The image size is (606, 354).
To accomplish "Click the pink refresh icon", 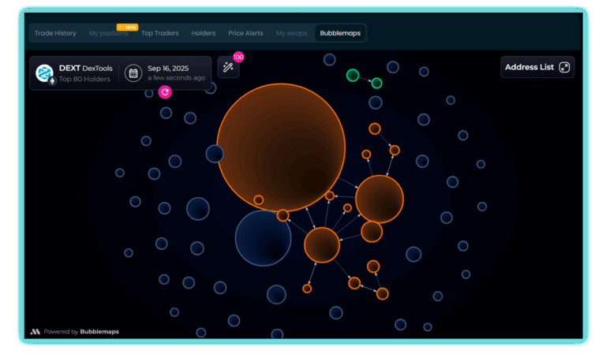I will click(165, 92).
